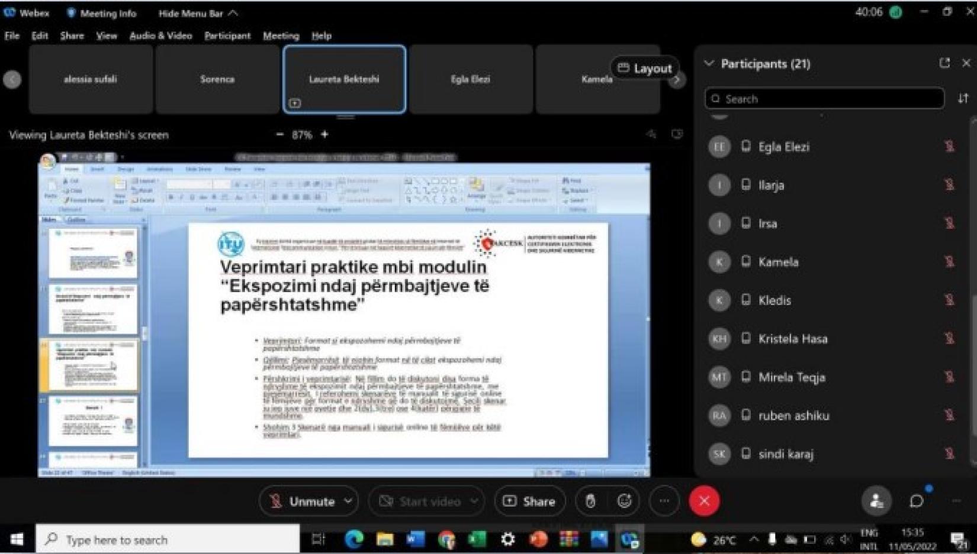Open the Participant menu

[x=227, y=35]
